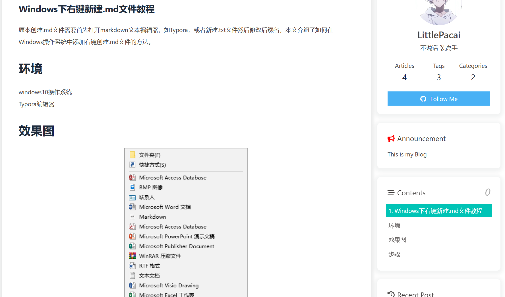Jump to 效果图 section in Contents

(x=397, y=240)
